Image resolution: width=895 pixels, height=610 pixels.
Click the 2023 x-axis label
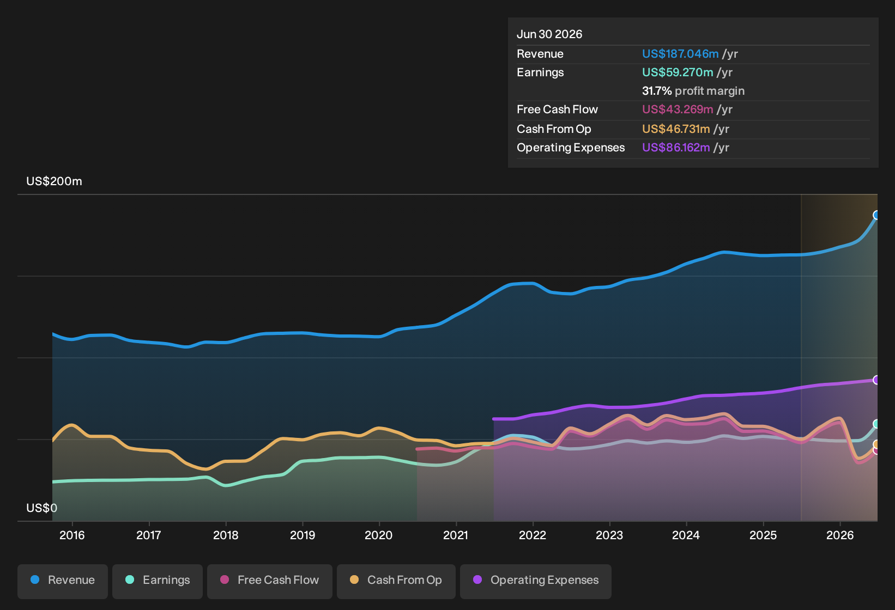click(x=609, y=535)
